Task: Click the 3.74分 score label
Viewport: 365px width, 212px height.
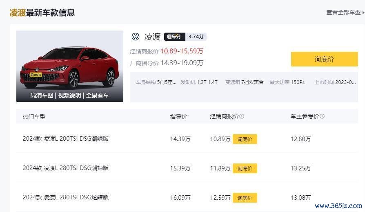Action: click(196, 37)
